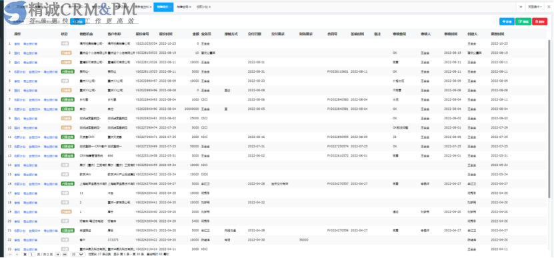The height and width of the screenshot is (258, 554).
Task: Click the vertical scrollbar of the table
Action: coord(549,119)
